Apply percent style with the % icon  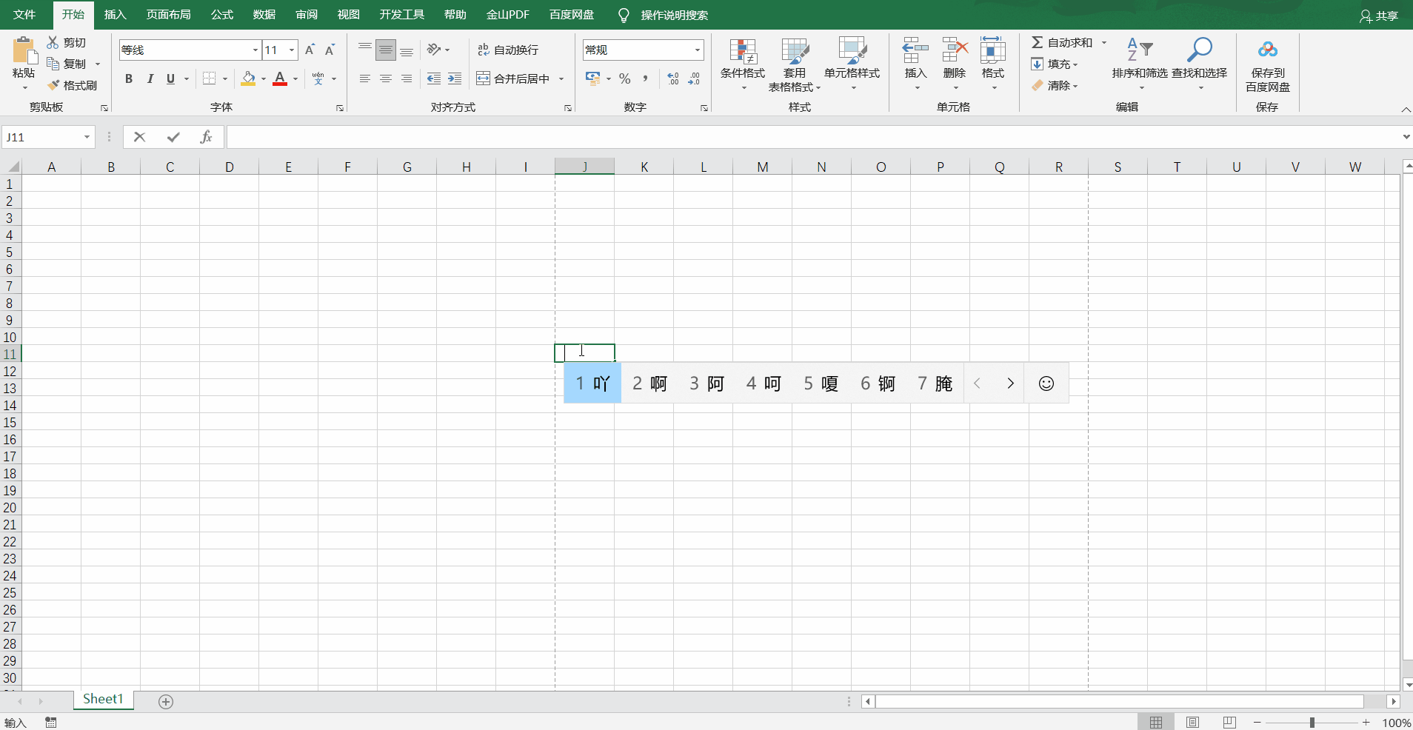(625, 78)
